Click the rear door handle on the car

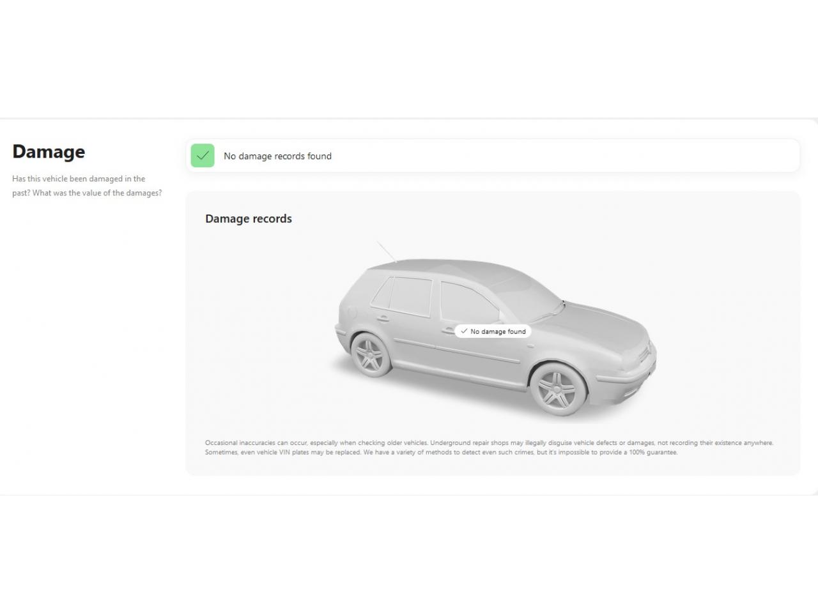tap(383, 318)
